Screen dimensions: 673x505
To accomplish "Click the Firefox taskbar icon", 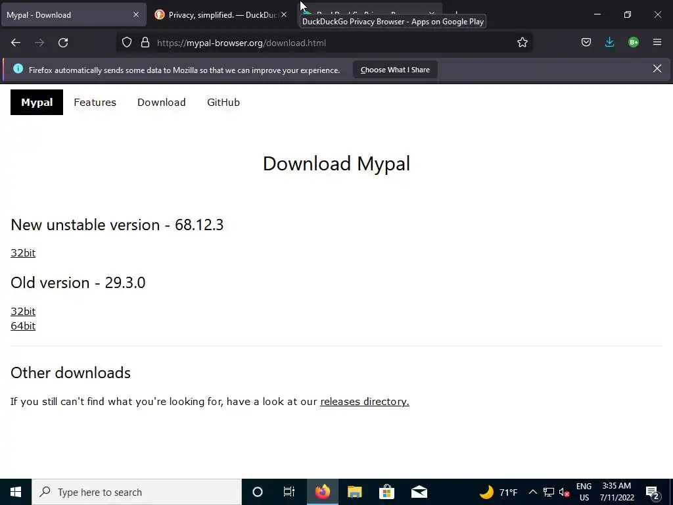I will [x=322, y=492].
